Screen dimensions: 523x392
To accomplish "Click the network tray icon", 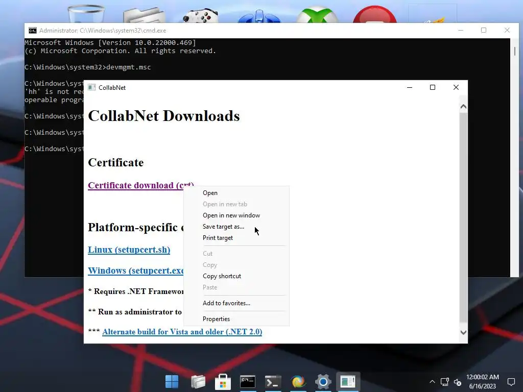I will click(x=445, y=382).
